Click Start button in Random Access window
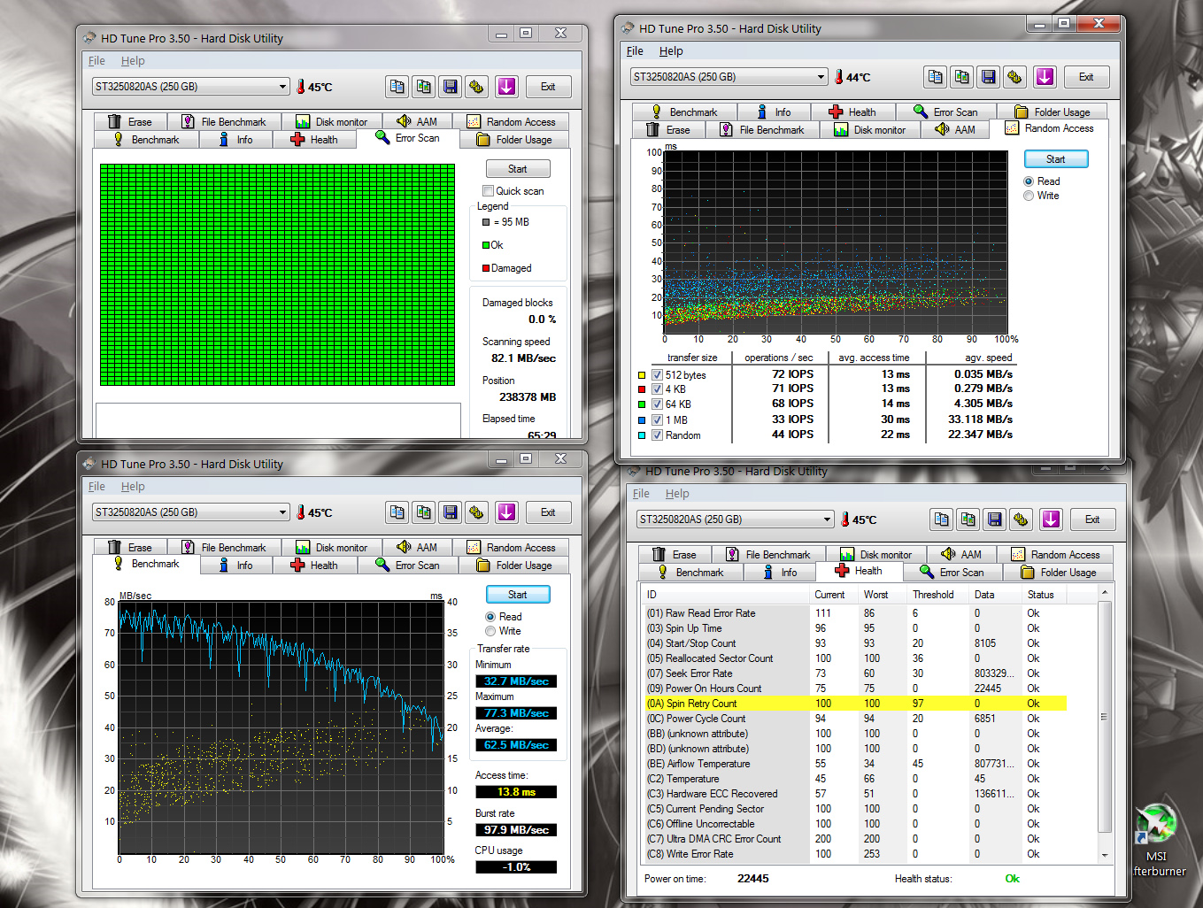1203x908 pixels. [1056, 159]
